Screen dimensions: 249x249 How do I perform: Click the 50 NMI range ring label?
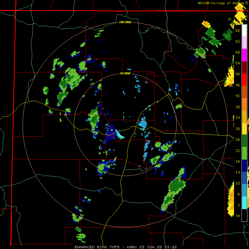pyautogui.click(x=125, y=73)
